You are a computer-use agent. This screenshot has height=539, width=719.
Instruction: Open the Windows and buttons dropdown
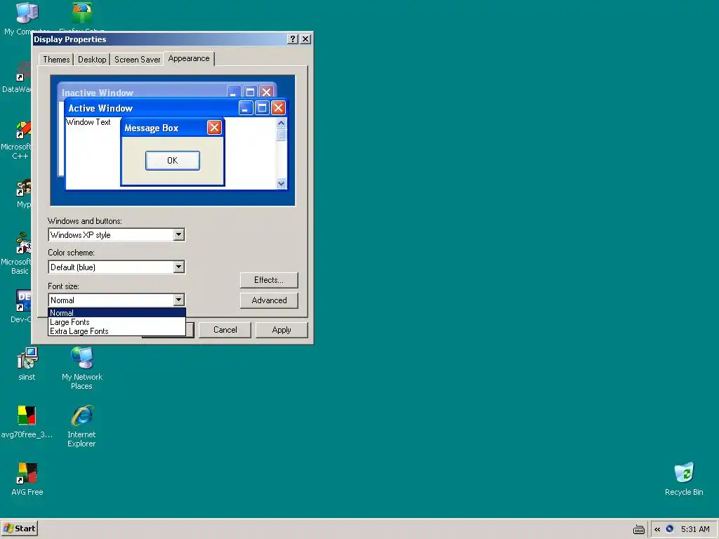[179, 234]
